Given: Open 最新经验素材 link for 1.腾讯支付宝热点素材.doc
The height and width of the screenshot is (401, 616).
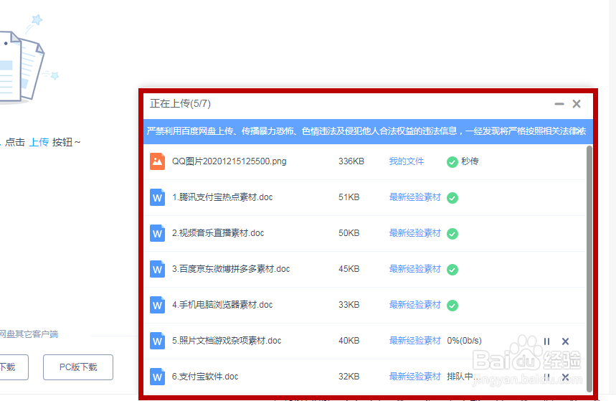Looking at the screenshot, I should click(x=415, y=197).
